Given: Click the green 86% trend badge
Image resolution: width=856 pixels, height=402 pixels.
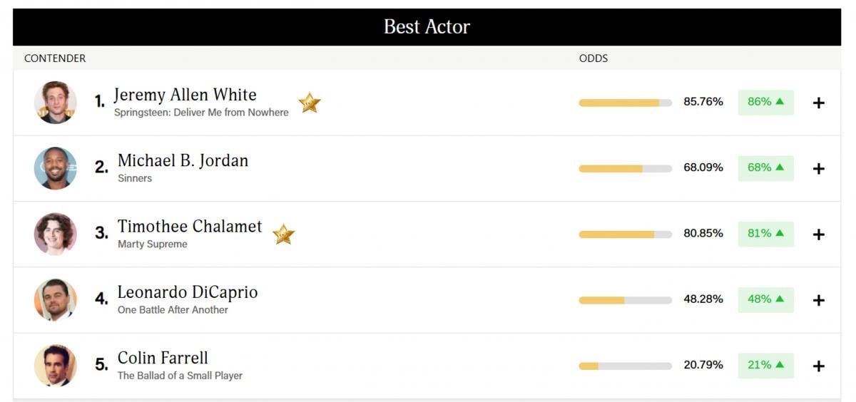Looking at the screenshot, I should (765, 102).
